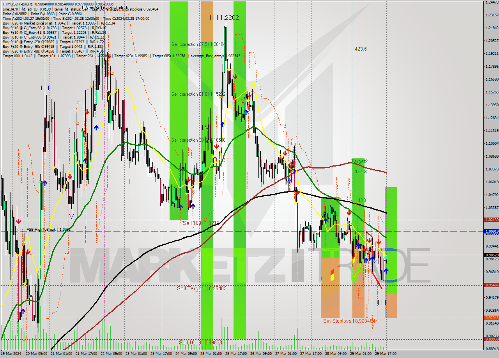Click 'Sell correction 38.2 | 1.10588' label
The image size is (499, 358).
click(x=198, y=140)
